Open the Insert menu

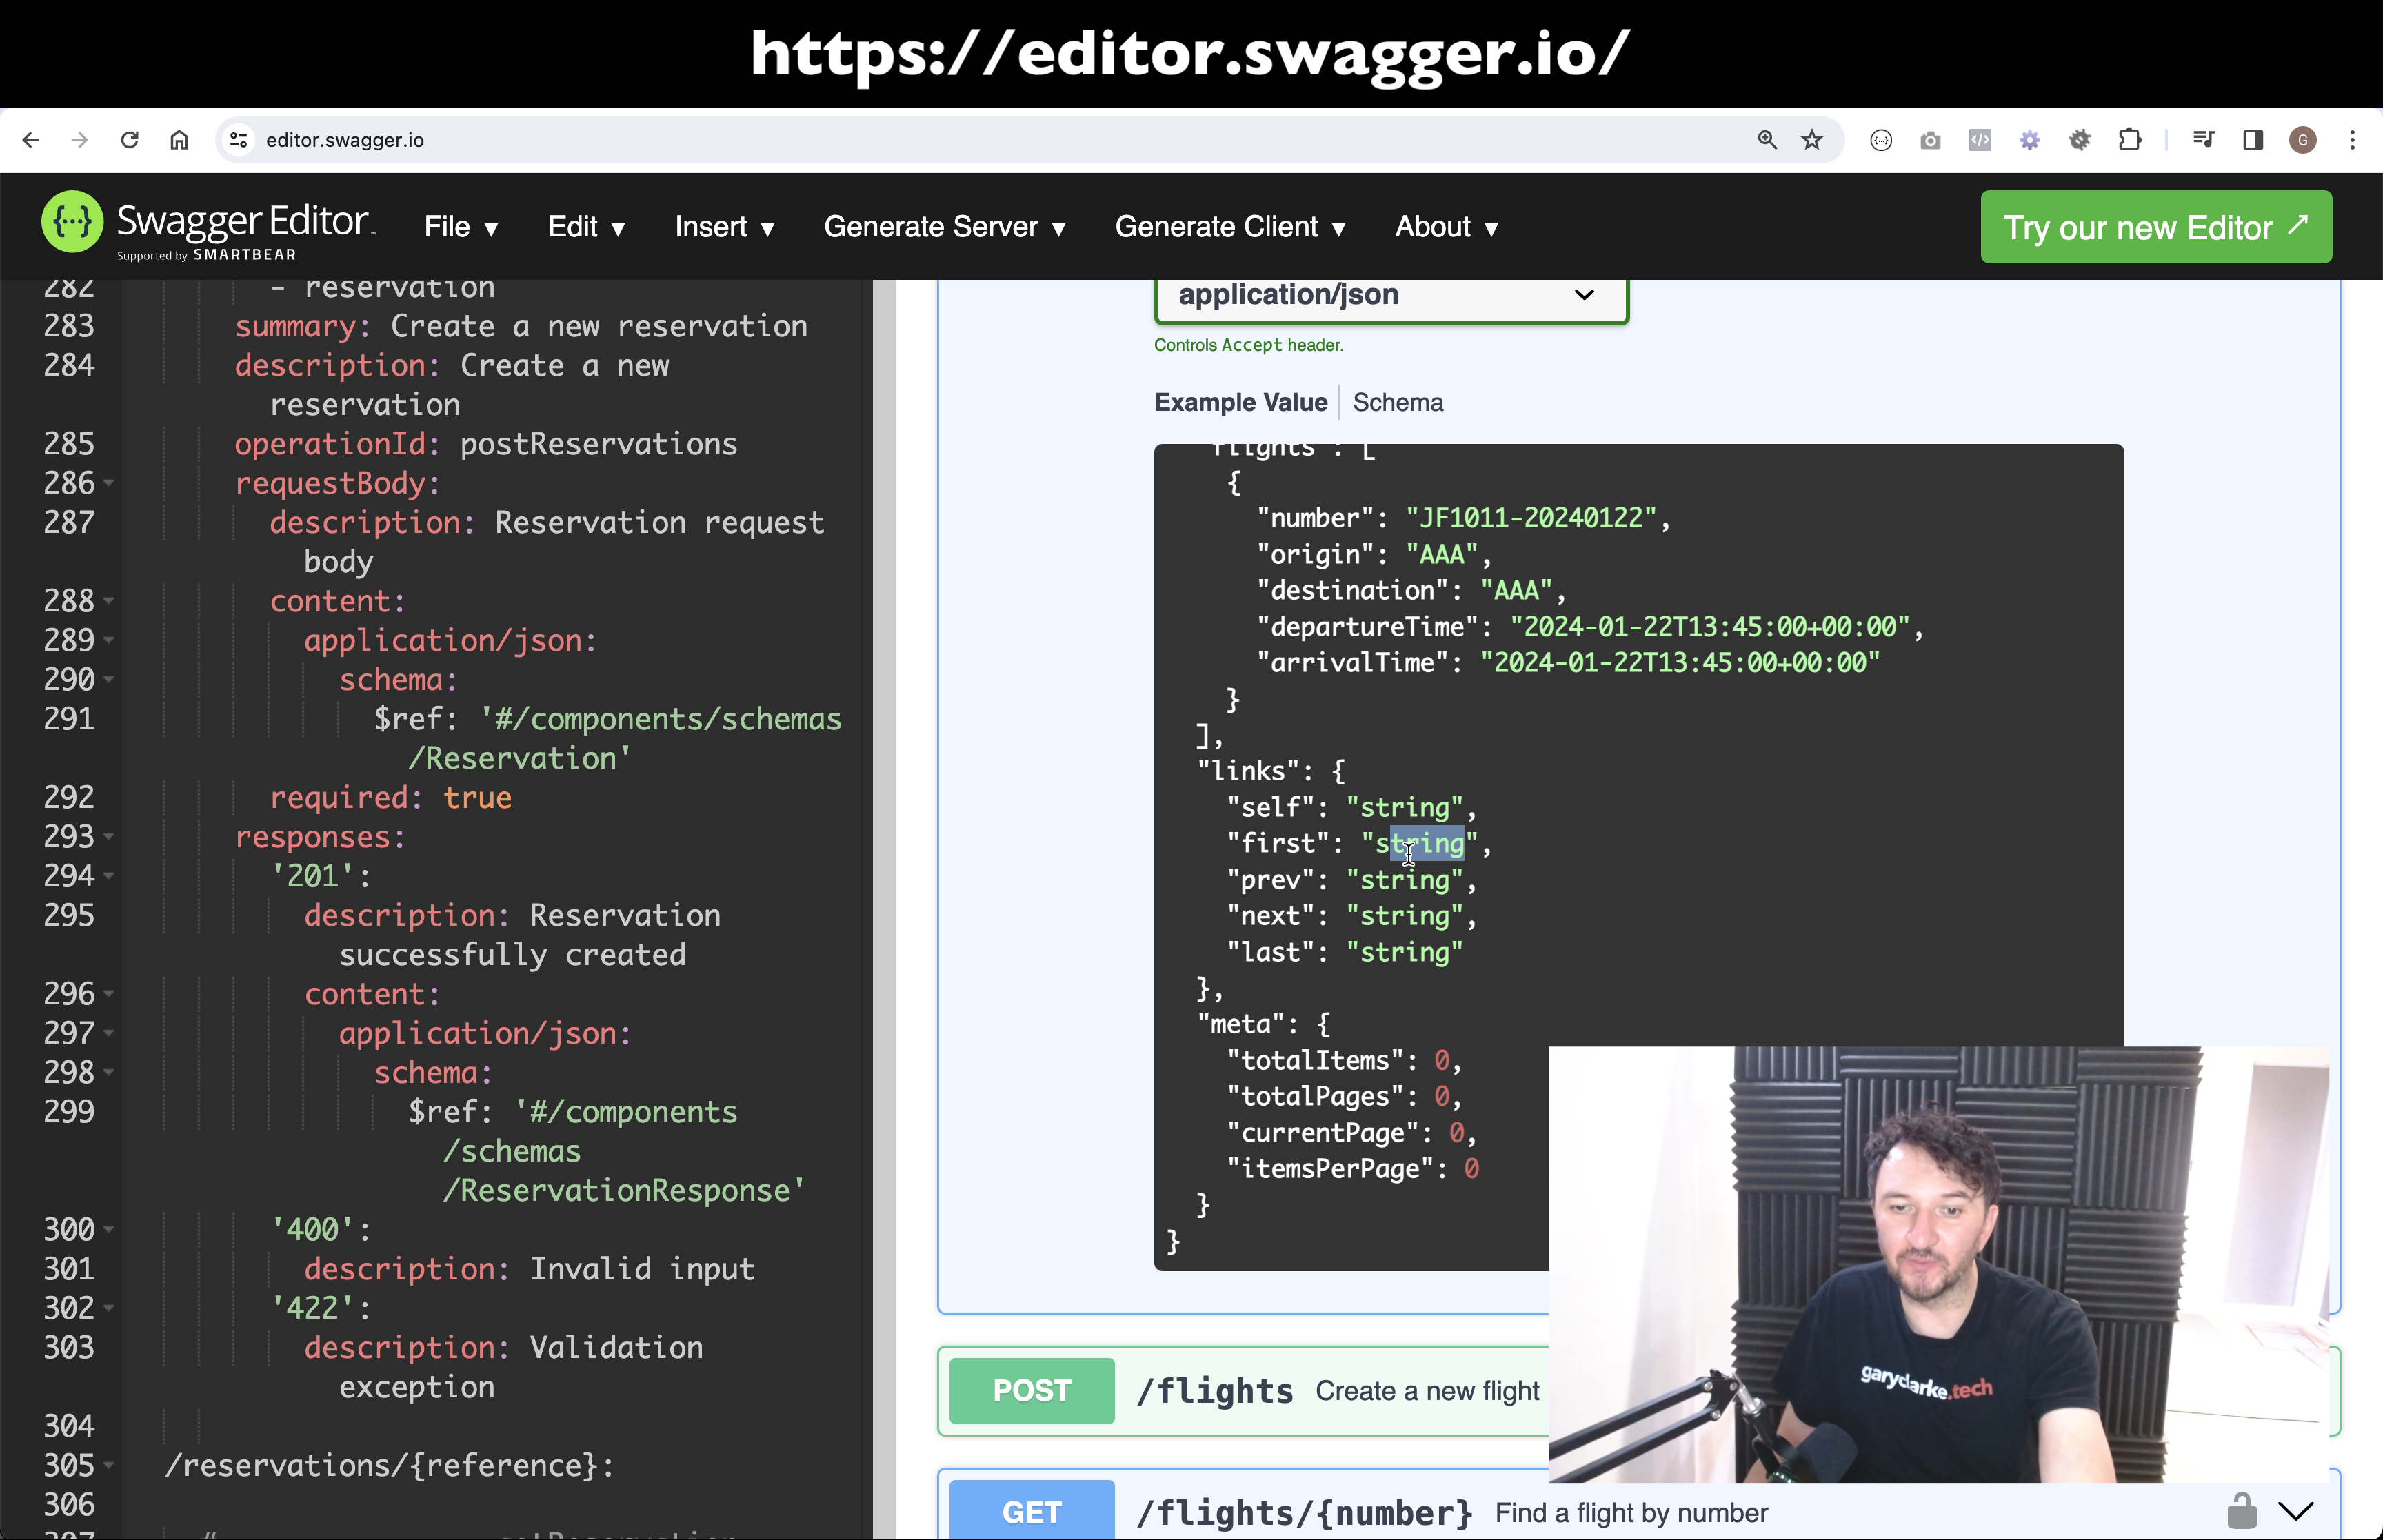724,227
